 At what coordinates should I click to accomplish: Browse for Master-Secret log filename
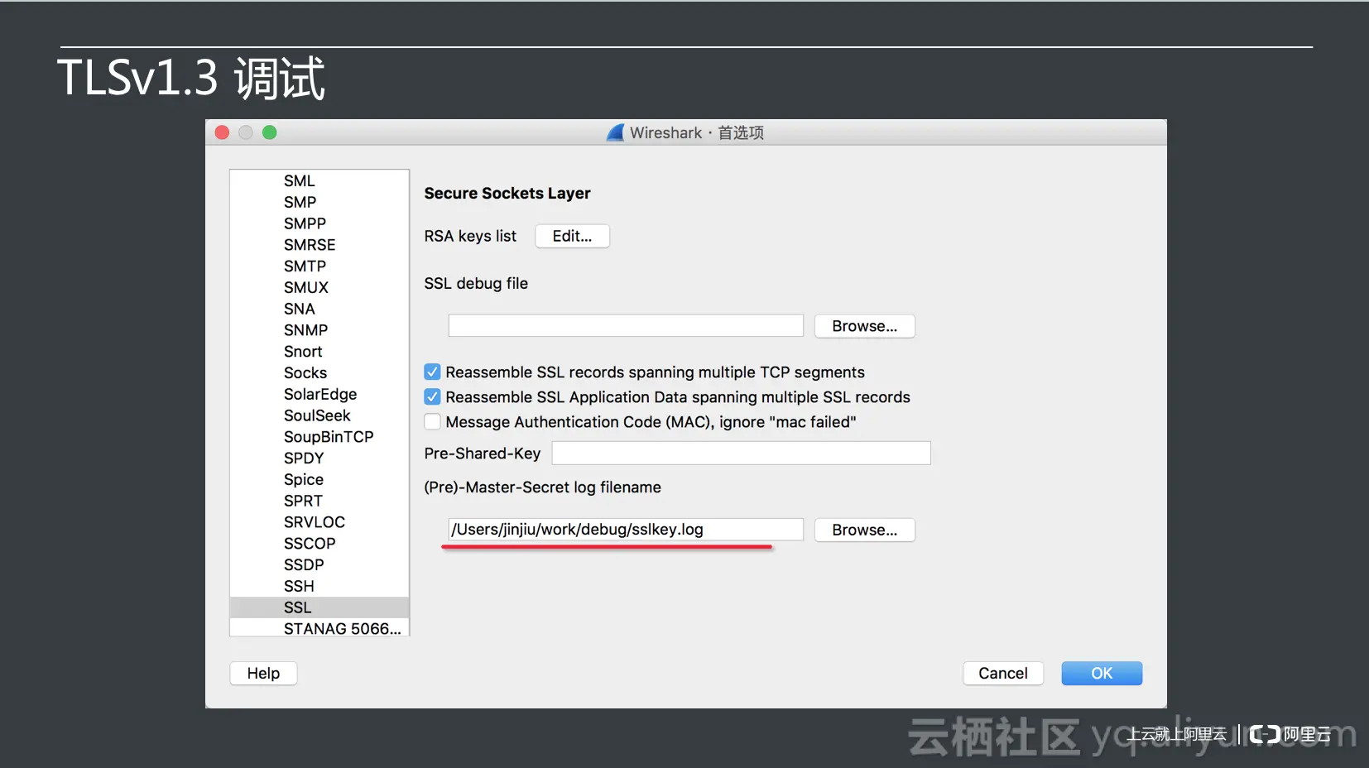[x=864, y=530]
